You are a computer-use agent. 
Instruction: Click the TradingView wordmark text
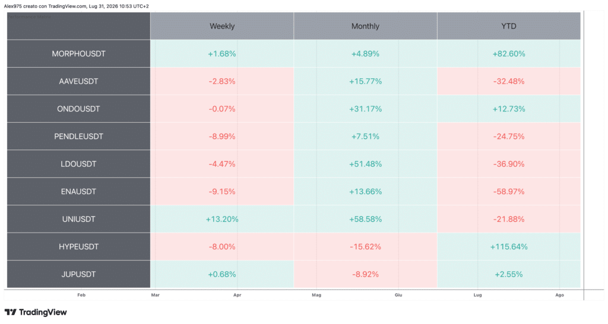click(43, 312)
